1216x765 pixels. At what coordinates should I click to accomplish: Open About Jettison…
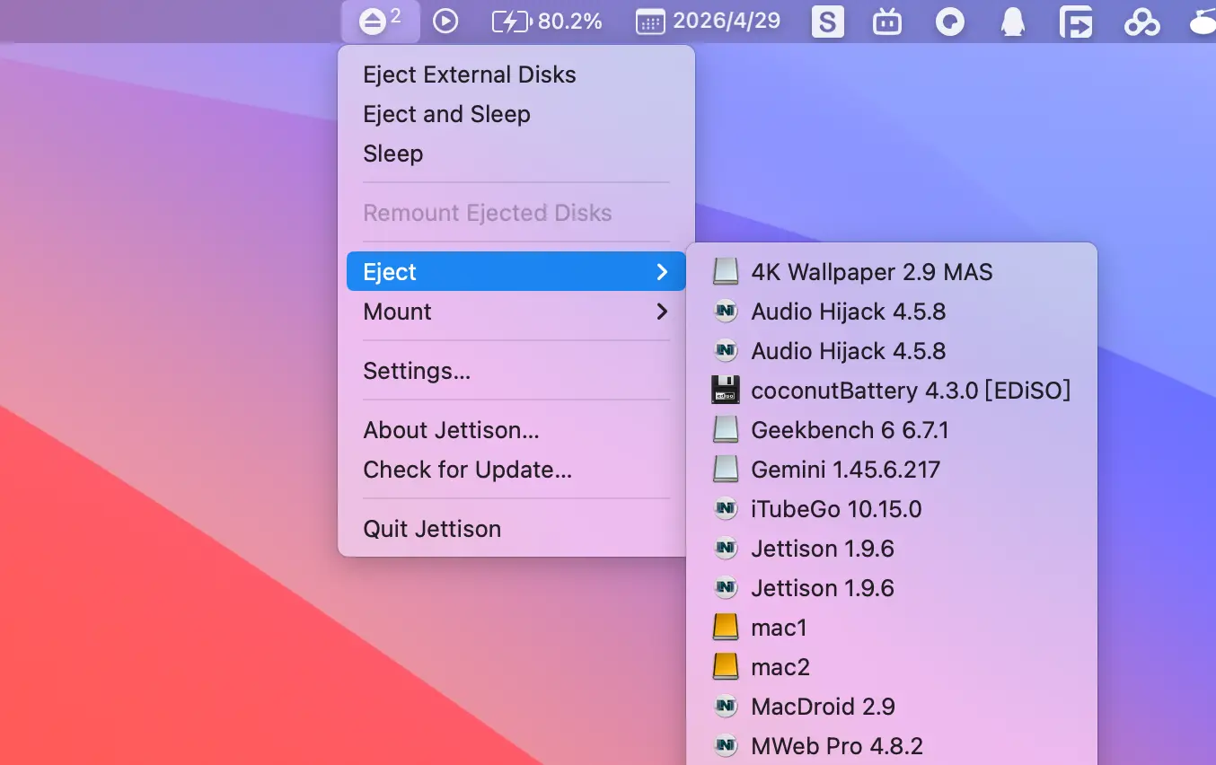[x=516, y=430]
